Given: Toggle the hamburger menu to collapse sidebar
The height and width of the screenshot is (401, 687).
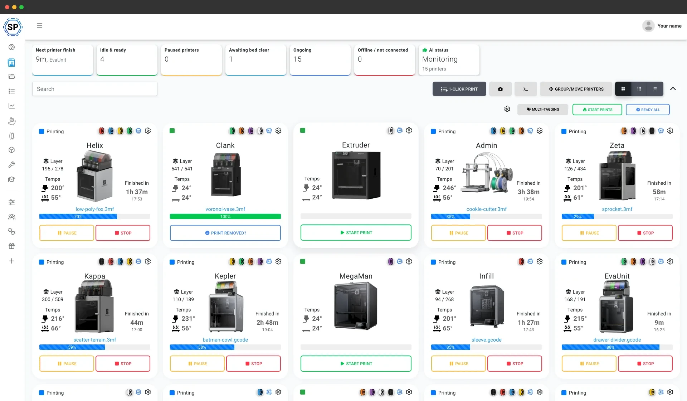Looking at the screenshot, I should coord(40,26).
